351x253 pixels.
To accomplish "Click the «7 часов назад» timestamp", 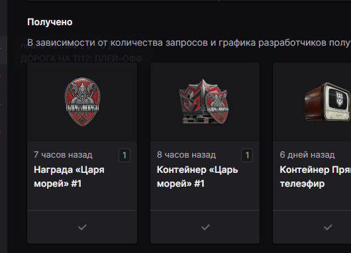I will pos(63,155).
